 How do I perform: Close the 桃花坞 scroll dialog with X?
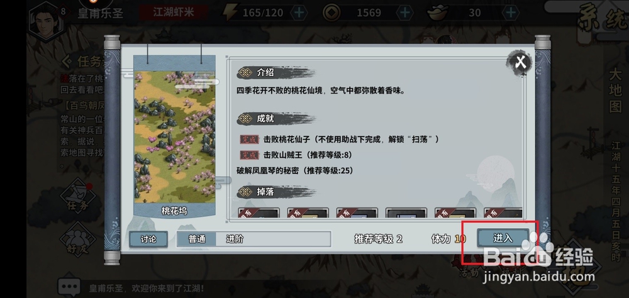click(520, 63)
